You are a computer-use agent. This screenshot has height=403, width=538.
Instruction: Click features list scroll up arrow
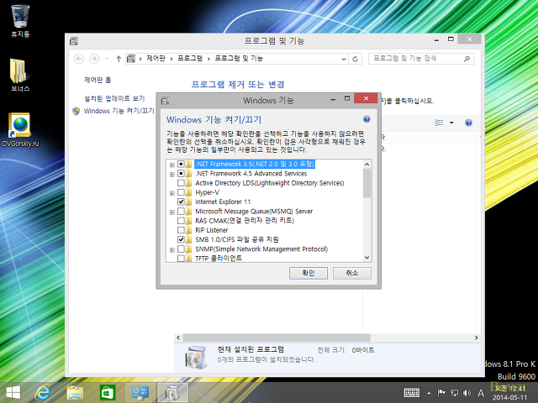coord(367,165)
